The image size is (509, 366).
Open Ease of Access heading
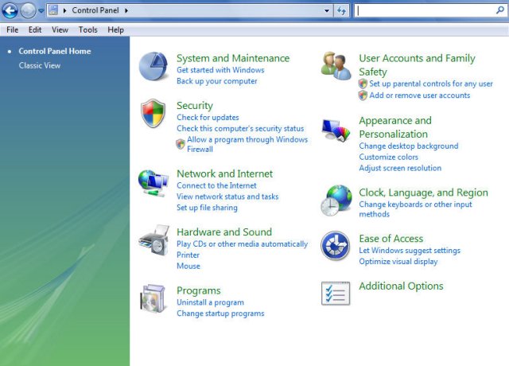[x=390, y=239]
